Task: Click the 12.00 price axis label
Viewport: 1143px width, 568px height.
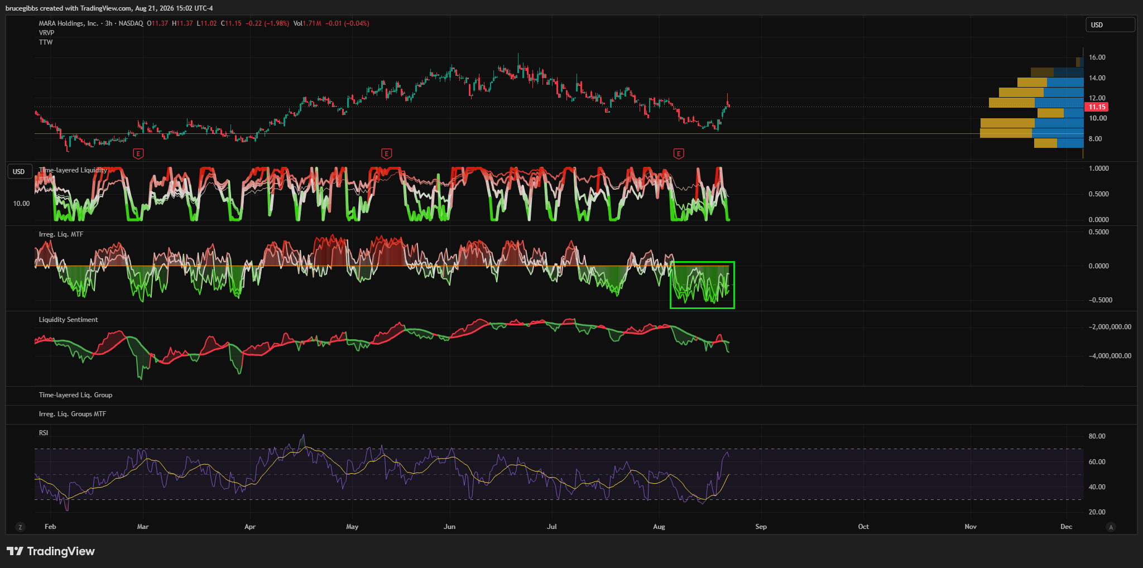Action: tap(1097, 98)
